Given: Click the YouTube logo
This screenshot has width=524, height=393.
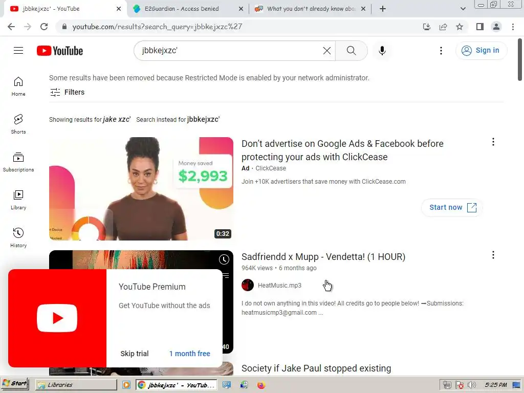Looking at the screenshot, I should click(60, 51).
